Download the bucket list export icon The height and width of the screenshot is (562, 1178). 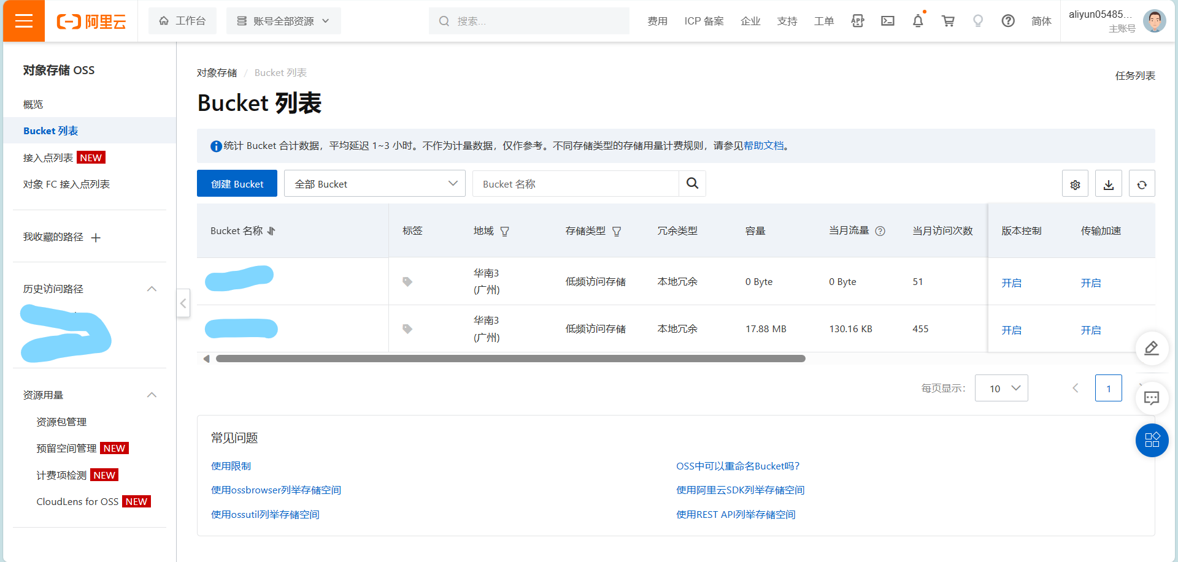1108,184
